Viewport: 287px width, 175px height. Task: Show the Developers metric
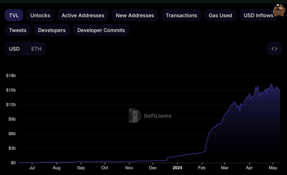click(x=52, y=30)
